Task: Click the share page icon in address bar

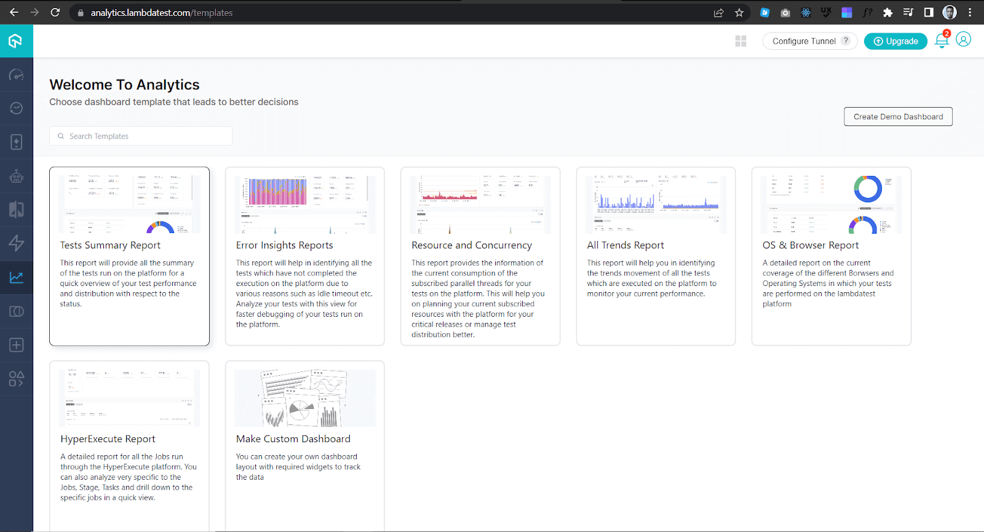Action: pyautogui.click(x=718, y=12)
